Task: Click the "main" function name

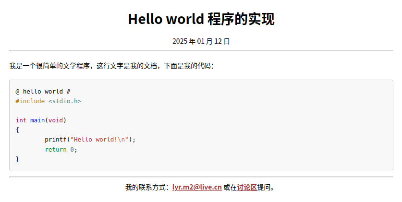Action: pyautogui.click(x=37, y=120)
